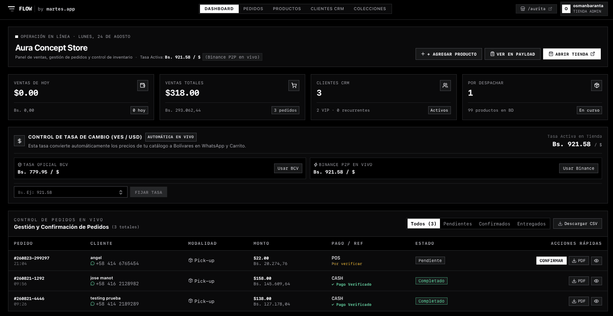Open the hamburger menu beside FLOW

click(11, 9)
